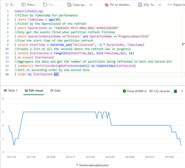Viewport: 185px width, 168px height.
Task: Open the Stats tab
Action: (55, 90)
